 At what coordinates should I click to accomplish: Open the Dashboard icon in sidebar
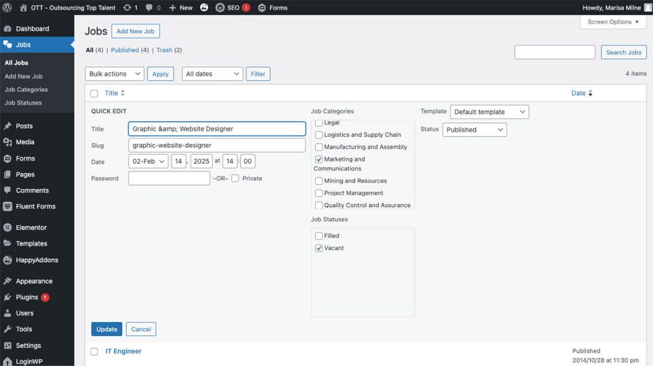click(x=8, y=29)
